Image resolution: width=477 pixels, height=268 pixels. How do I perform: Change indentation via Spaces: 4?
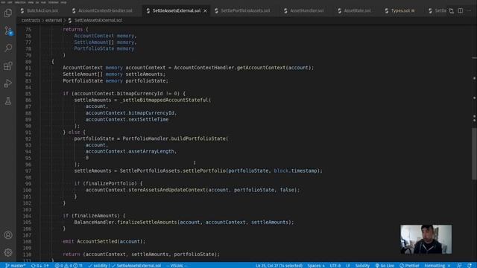click(316, 265)
